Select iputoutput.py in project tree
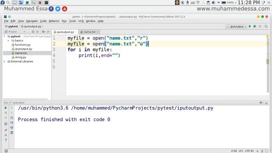272x153 pixels. click(24, 49)
